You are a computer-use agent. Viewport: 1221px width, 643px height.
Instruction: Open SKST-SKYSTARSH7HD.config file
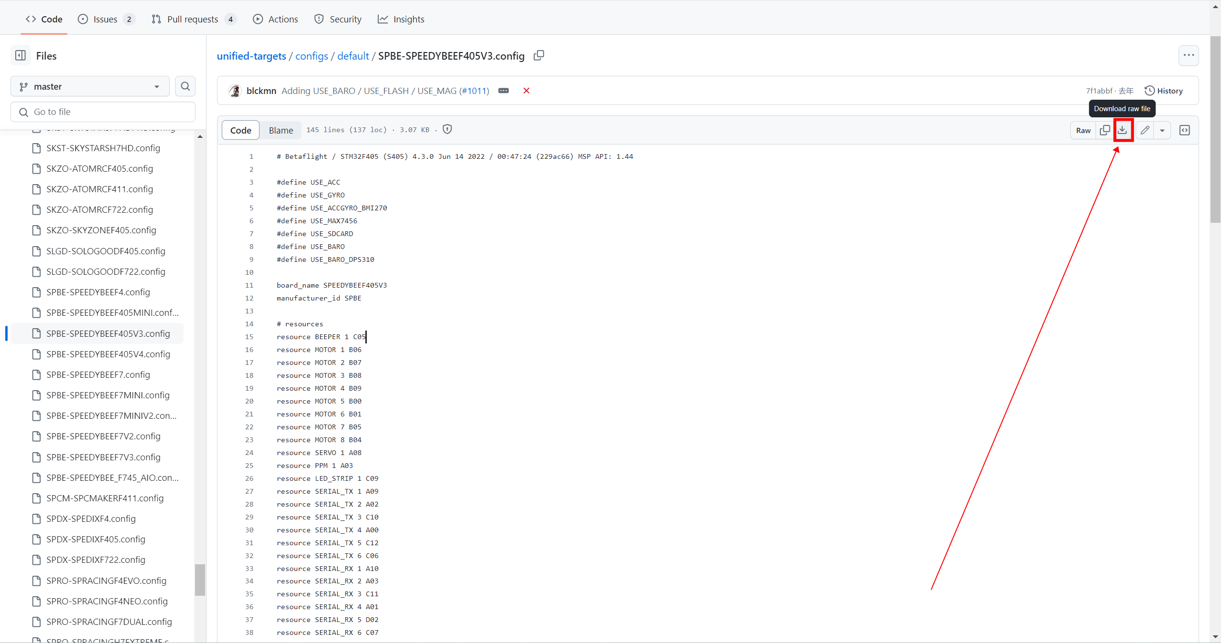pyautogui.click(x=103, y=148)
